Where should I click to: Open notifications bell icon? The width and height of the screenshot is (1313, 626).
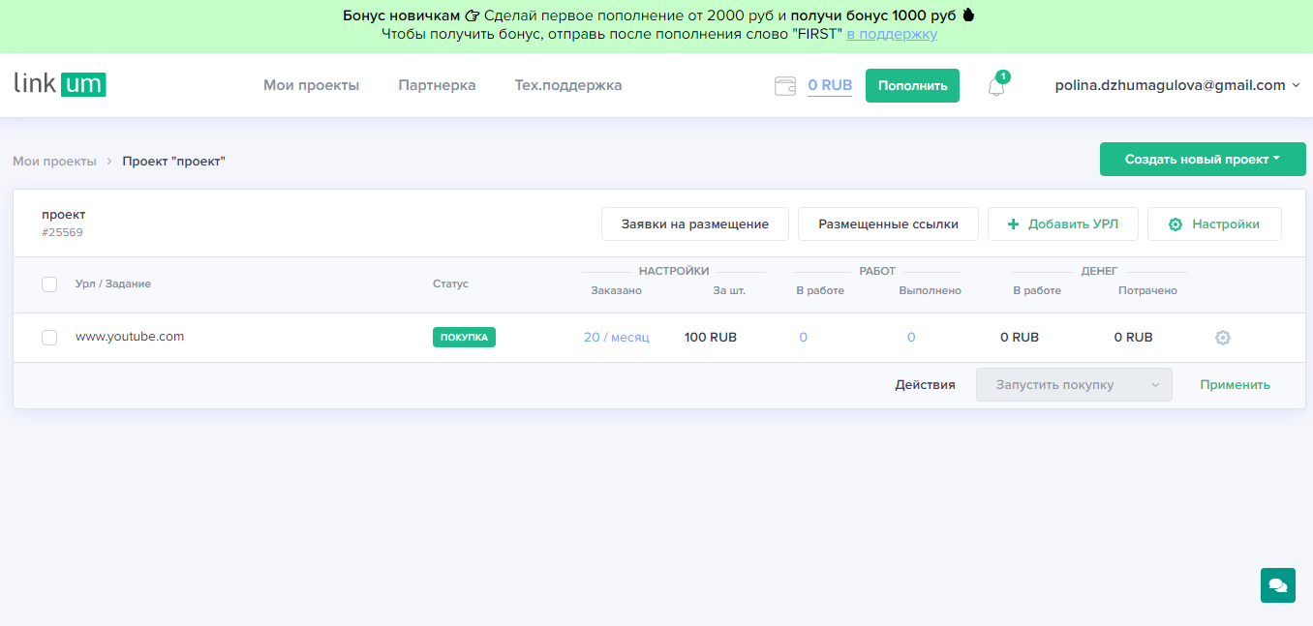tap(996, 86)
